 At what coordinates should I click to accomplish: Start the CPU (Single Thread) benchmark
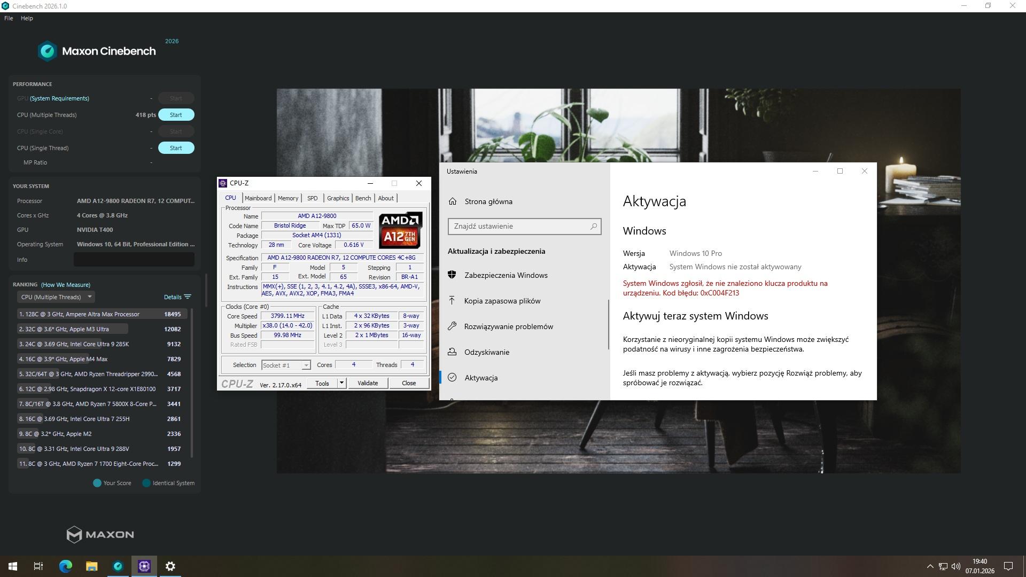[x=176, y=148]
